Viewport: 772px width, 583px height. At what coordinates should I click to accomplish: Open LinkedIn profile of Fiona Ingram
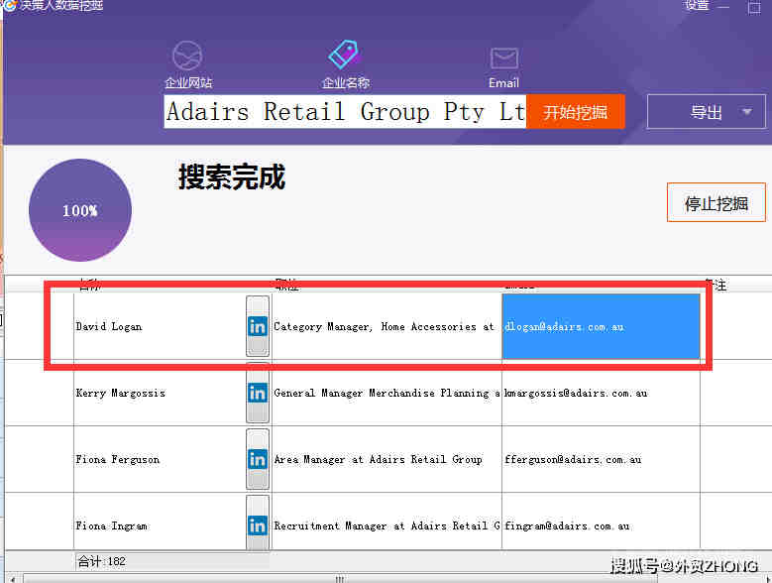pyautogui.click(x=258, y=524)
